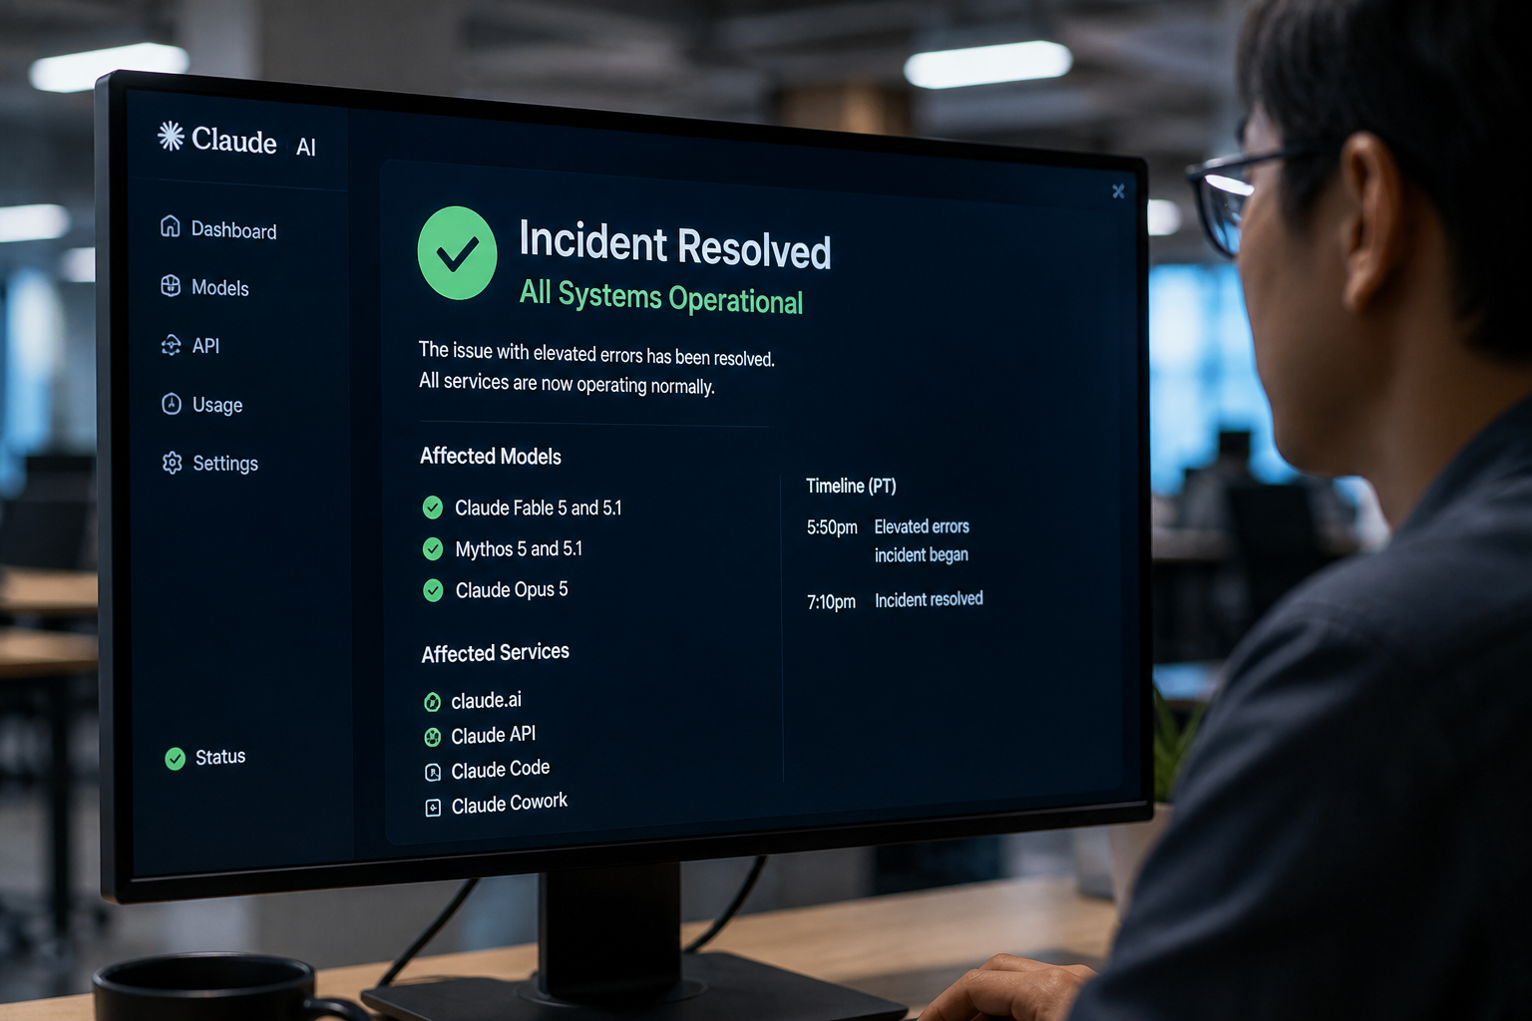Click the Settings gear icon
The width and height of the screenshot is (1532, 1021).
[173, 463]
